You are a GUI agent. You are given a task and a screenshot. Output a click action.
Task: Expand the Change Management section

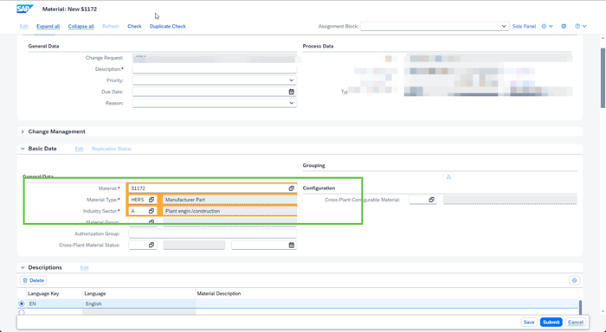pos(23,131)
